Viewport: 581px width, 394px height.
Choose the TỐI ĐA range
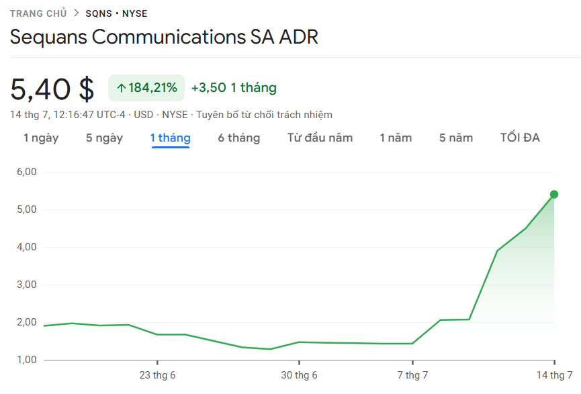(520, 138)
